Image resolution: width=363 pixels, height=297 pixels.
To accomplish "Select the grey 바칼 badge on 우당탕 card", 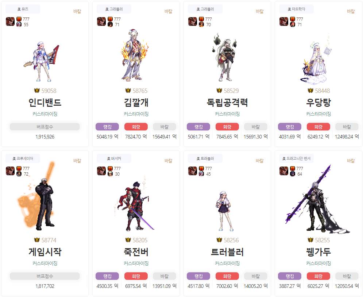I will 347,127.
